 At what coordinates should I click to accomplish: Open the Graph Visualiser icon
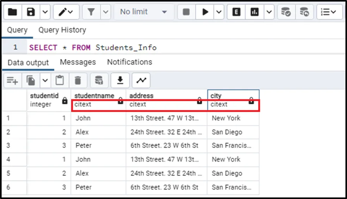pos(141,80)
